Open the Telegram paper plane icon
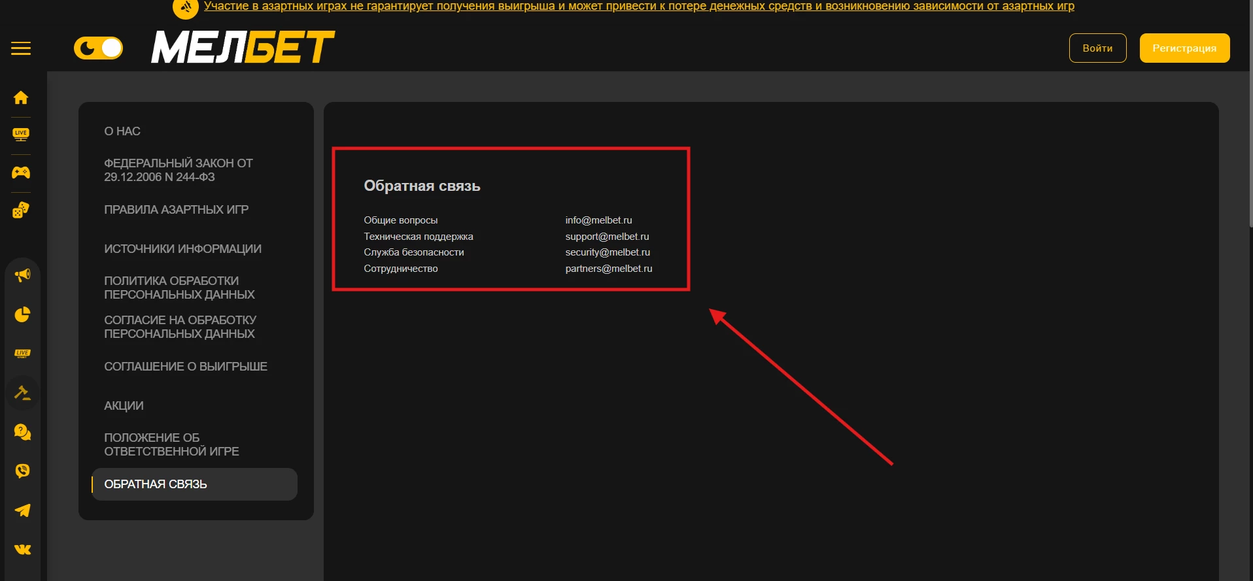The height and width of the screenshot is (581, 1253). 22,510
